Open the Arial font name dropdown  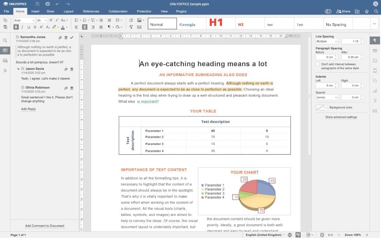point(24,20)
